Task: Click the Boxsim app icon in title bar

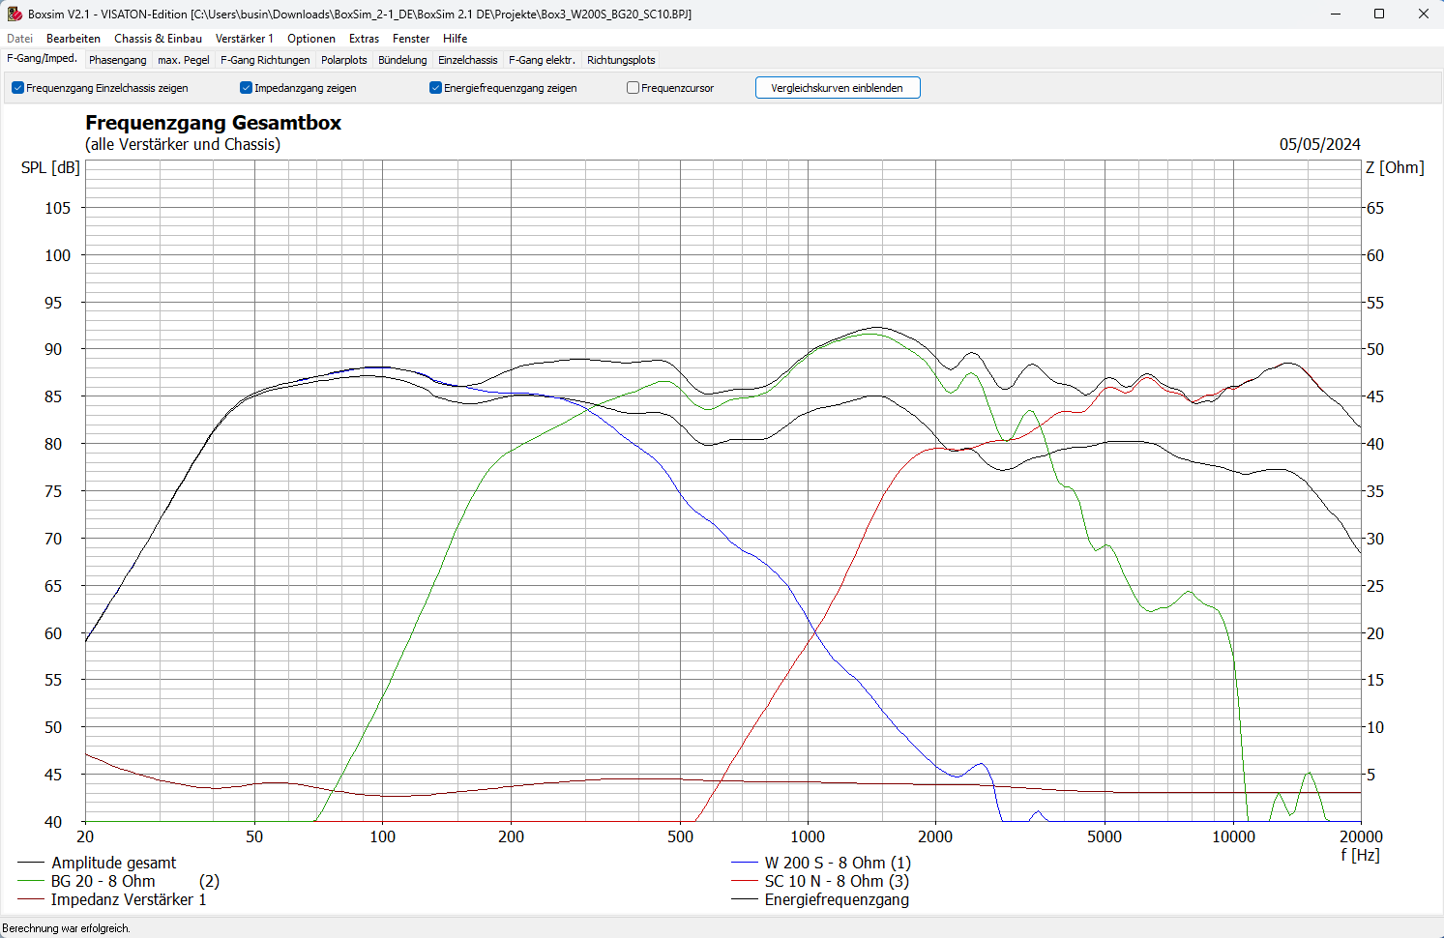Action: [x=15, y=14]
